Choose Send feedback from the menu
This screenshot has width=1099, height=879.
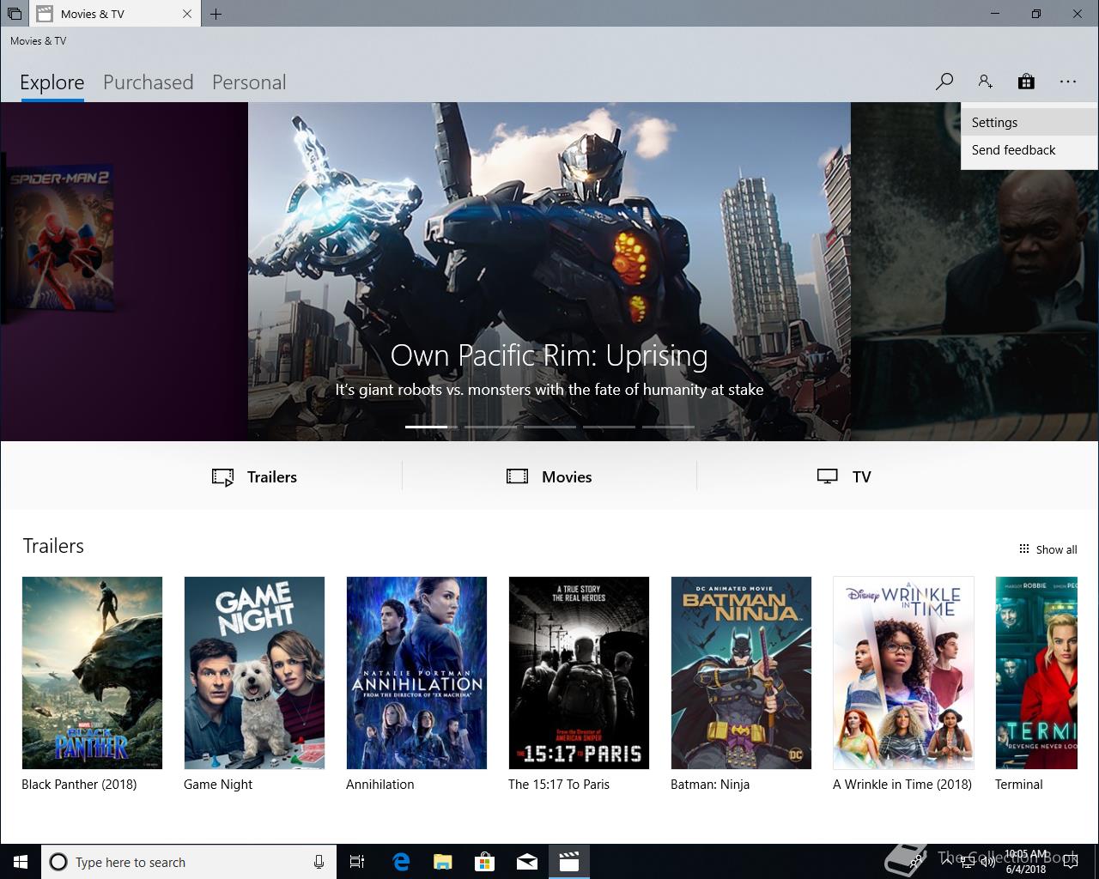pos(1029,150)
